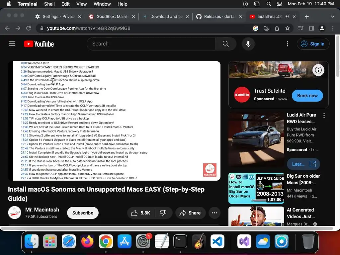Open the Edit menu in menu bar
Screen dimensions: 340x255
tap(65, 4)
